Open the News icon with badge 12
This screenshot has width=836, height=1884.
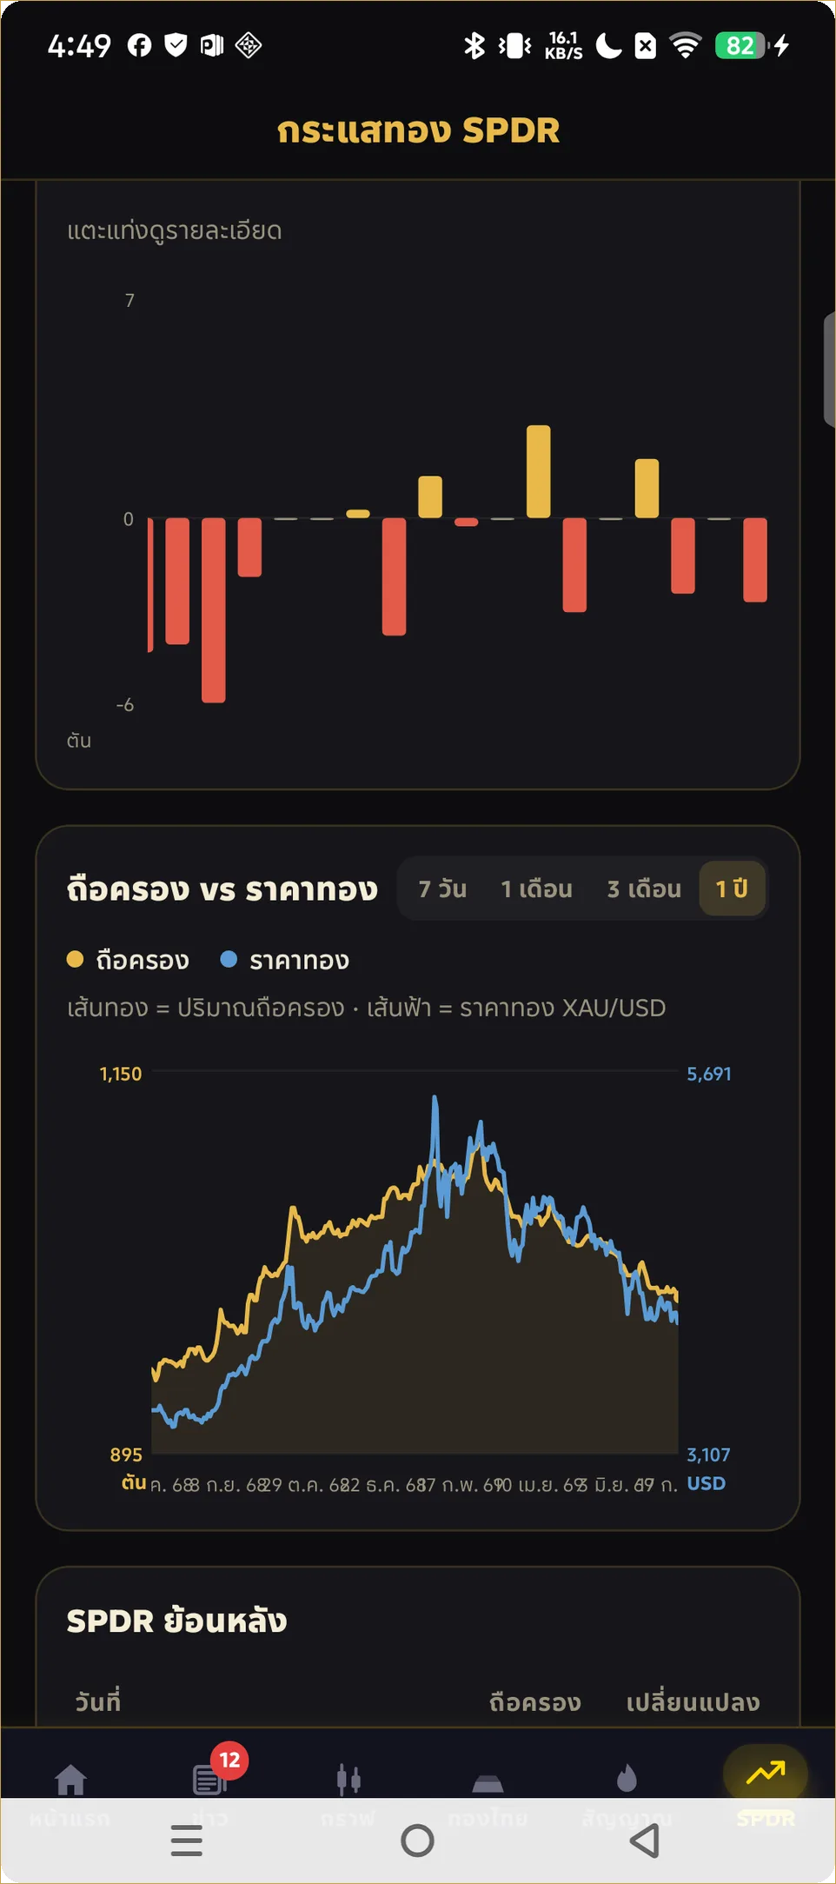coord(209,1780)
